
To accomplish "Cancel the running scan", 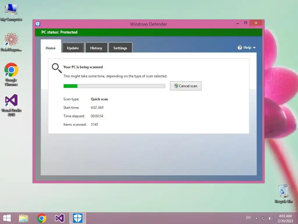I will tap(186, 86).
